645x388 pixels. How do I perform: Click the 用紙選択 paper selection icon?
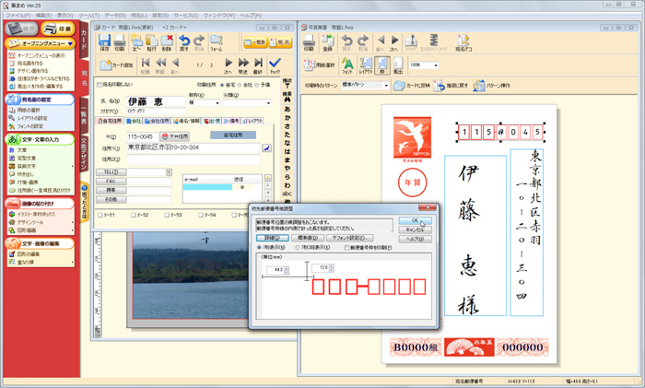tap(318, 65)
